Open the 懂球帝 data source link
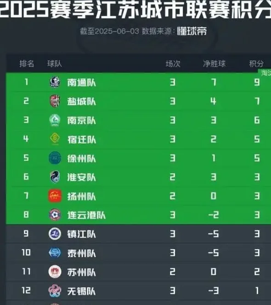Viewport: 271px width, 305px height. click(x=192, y=31)
